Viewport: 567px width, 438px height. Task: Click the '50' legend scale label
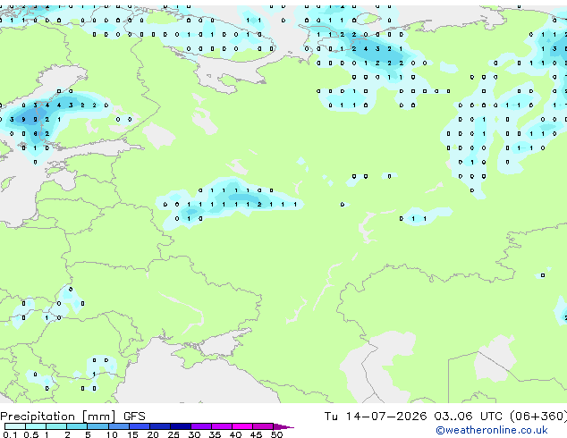tap(277, 434)
